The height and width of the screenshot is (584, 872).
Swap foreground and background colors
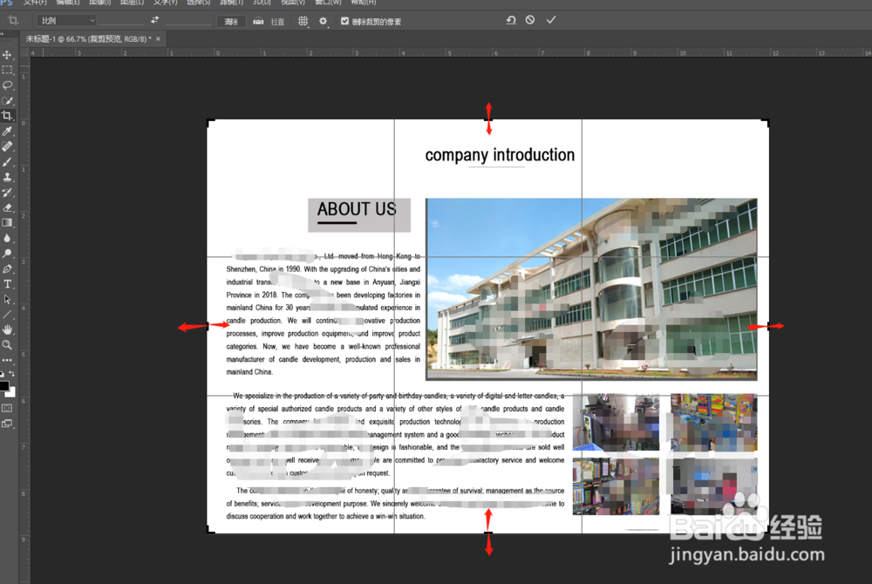point(11,374)
